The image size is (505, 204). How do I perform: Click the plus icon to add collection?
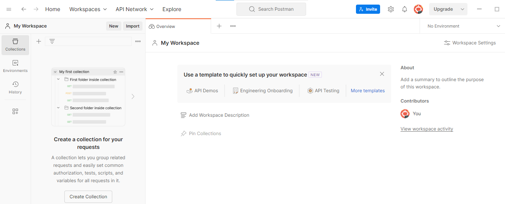click(39, 41)
